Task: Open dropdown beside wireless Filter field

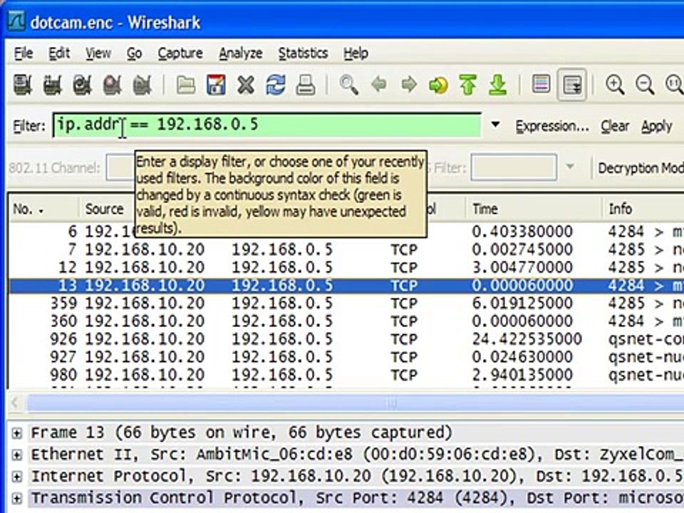Action: pyautogui.click(x=570, y=167)
